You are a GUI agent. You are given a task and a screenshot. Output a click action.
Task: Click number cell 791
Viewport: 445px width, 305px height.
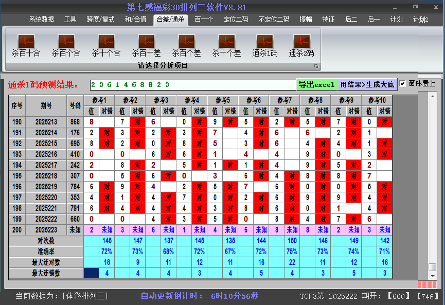[x=75, y=208]
